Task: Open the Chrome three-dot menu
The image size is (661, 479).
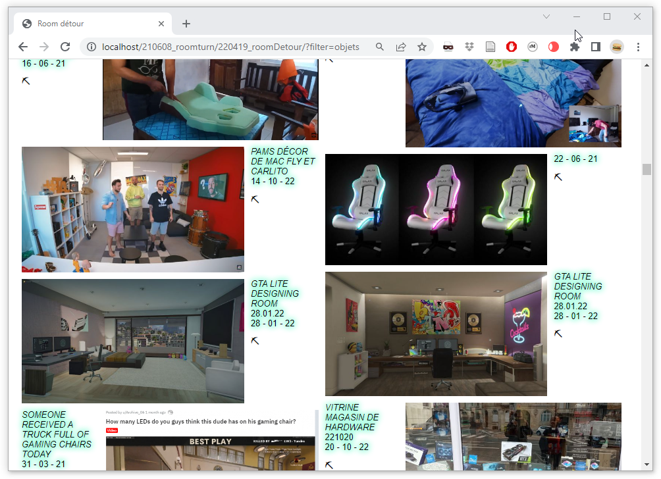Action: (638, 47)
